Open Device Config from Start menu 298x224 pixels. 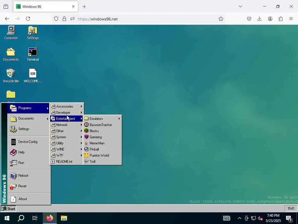[29, 142]
